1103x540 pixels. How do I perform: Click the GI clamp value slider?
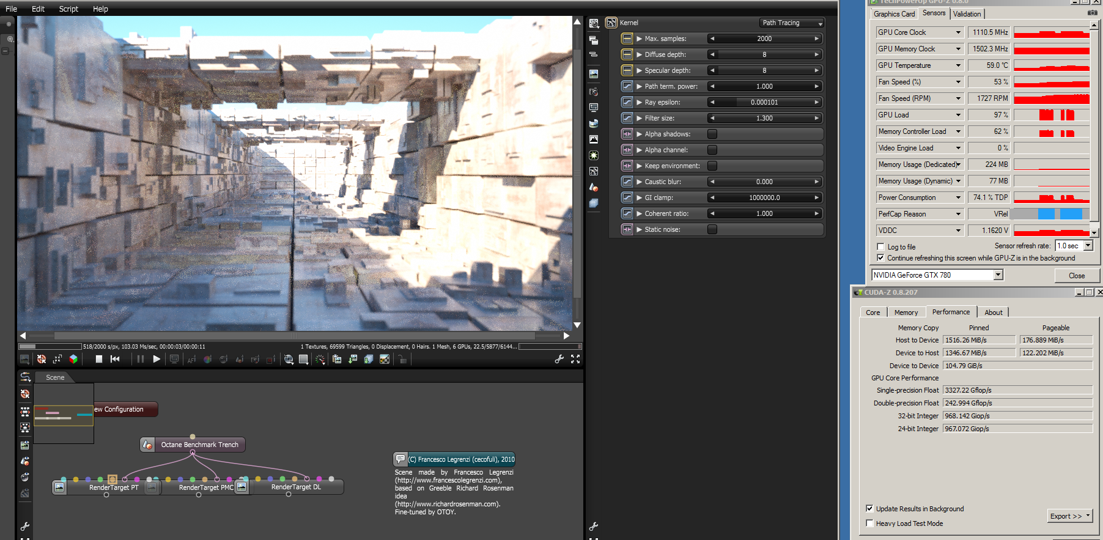764,198
